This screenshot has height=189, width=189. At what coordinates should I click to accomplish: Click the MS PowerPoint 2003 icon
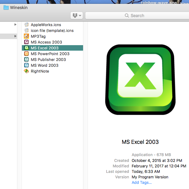pos(26,54)
